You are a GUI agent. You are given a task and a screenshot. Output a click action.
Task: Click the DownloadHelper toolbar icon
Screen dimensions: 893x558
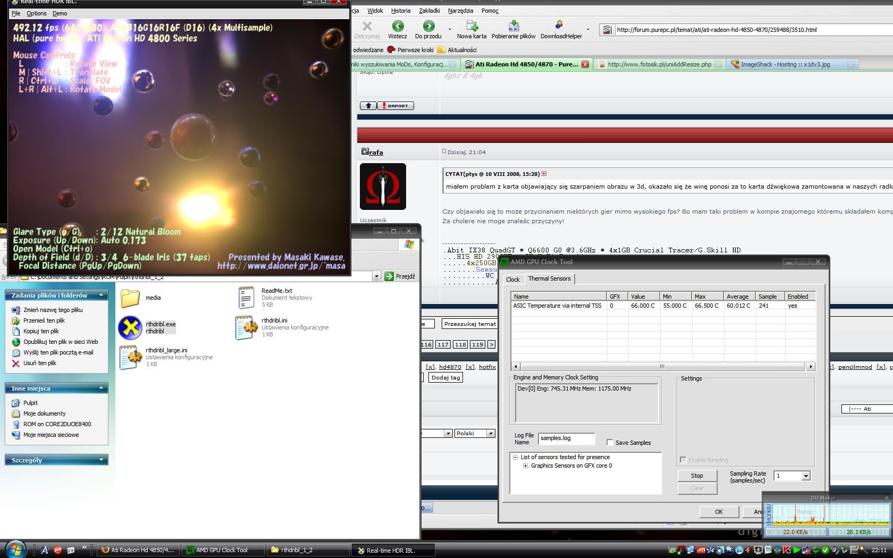[x=559, y=26]
